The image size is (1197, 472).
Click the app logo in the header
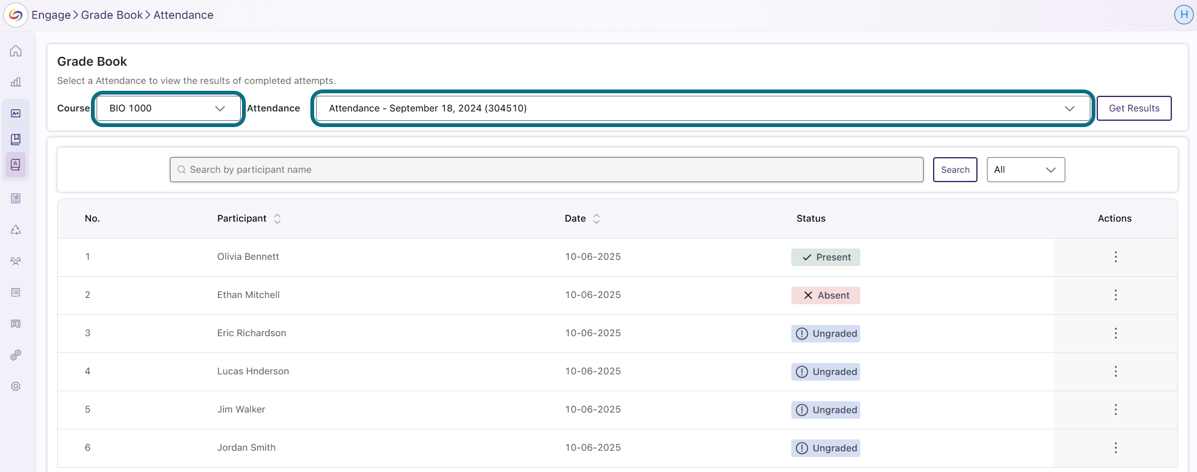tap(16, 15)
